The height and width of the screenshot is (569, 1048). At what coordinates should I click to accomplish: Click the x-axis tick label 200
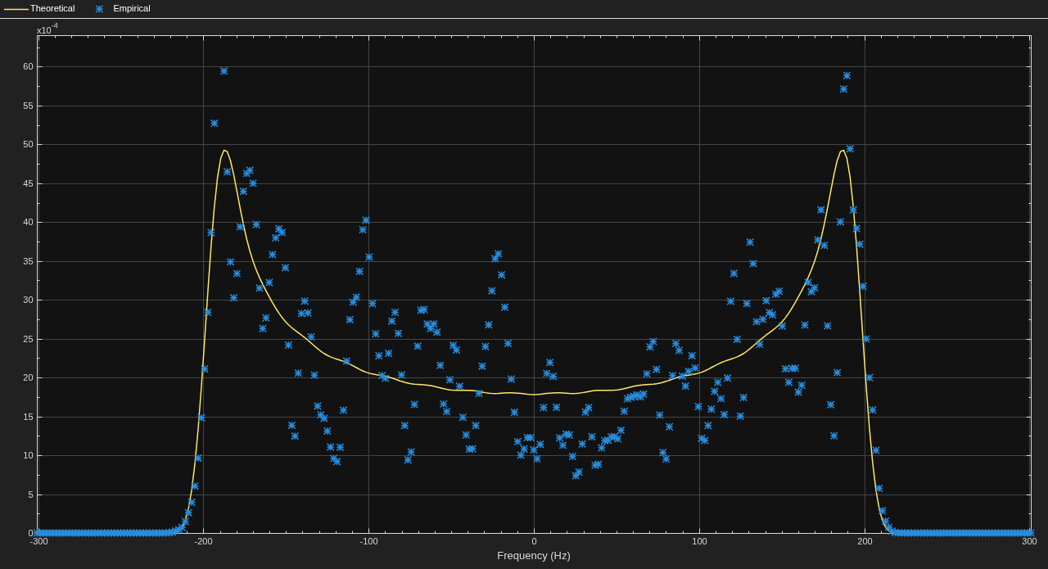click(x=865, y=540)
